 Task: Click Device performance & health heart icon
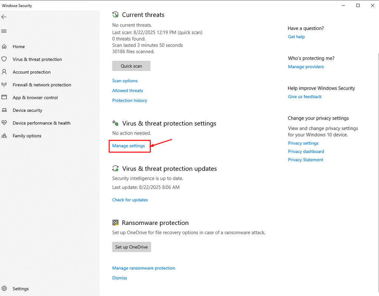[4, 123]
